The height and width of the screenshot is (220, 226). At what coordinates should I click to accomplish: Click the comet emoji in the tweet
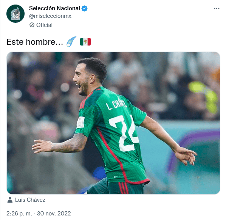[71, 42]
